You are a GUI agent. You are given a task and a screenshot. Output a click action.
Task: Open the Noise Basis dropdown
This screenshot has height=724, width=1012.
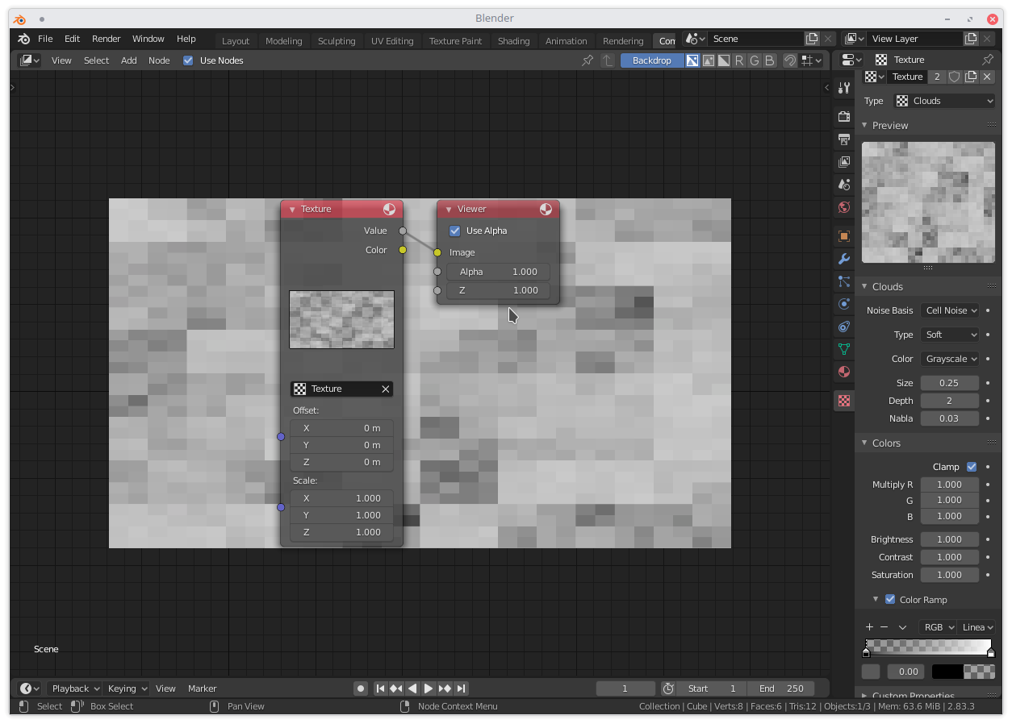point(950,310)
